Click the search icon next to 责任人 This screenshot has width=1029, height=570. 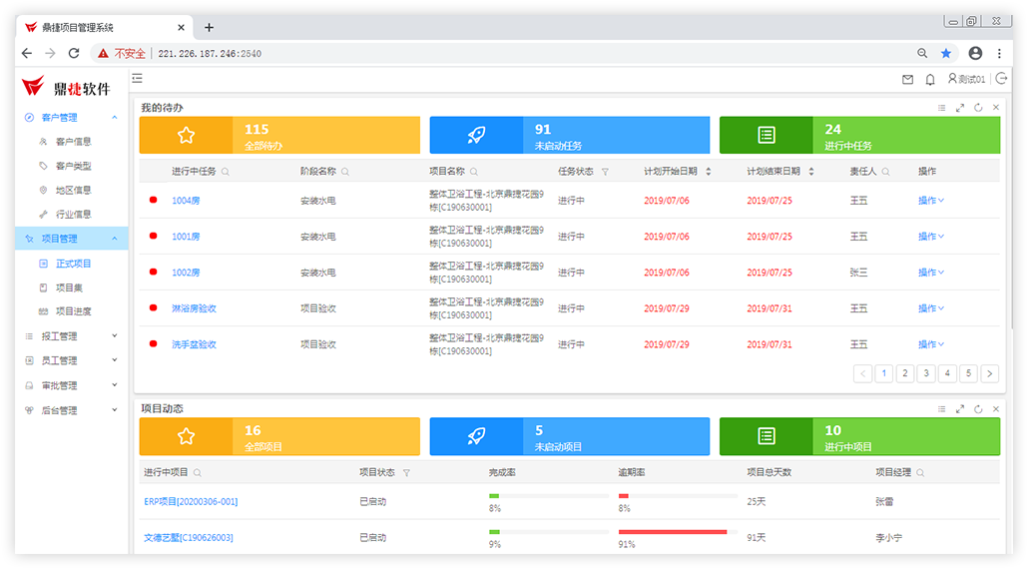pos(885,172)
